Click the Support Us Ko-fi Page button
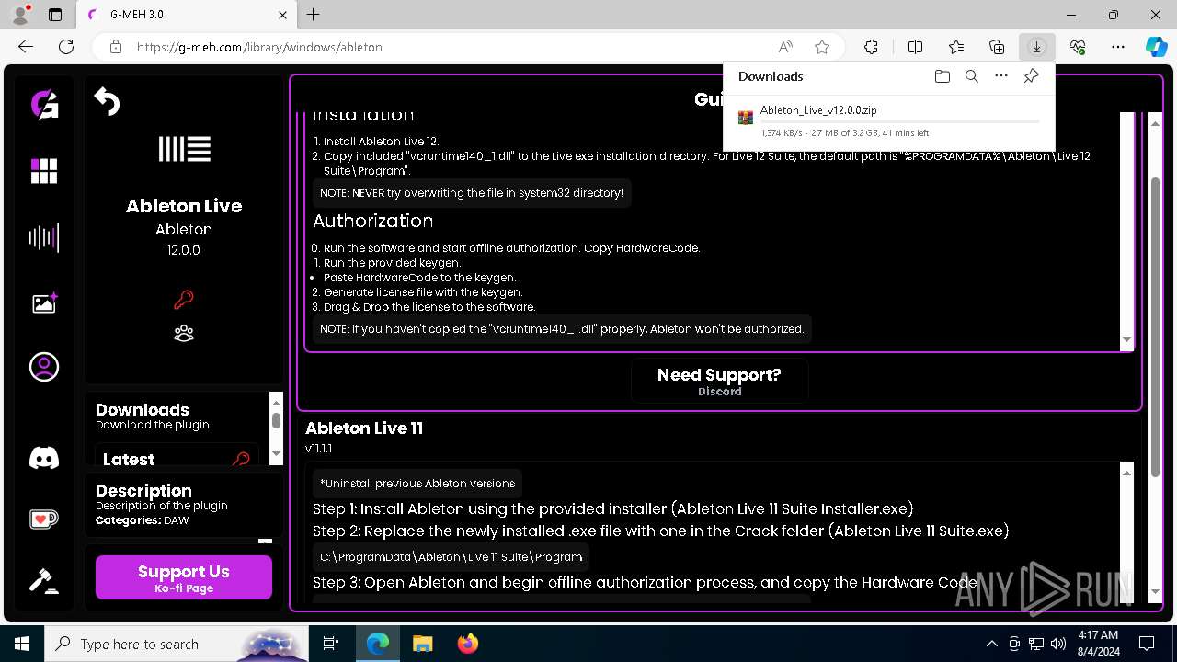The height and width of the screenshot is (662, 1177). (x=184, y=577)
